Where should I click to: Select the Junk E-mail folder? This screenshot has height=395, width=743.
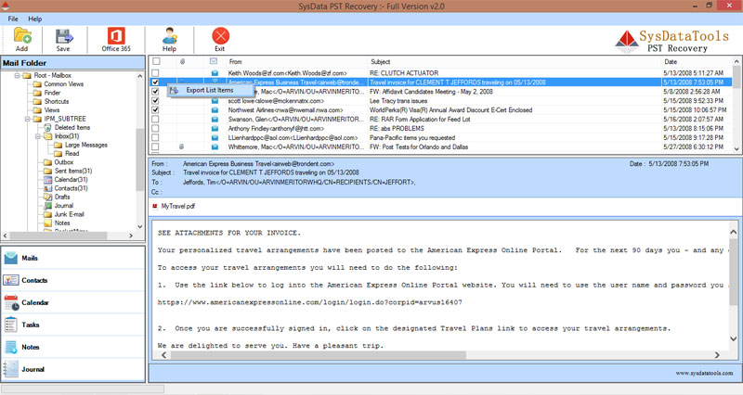pos(69,214)
